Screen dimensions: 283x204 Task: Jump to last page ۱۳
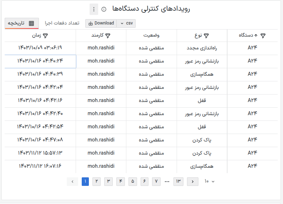pyautogui.click(x=178, y=182)
